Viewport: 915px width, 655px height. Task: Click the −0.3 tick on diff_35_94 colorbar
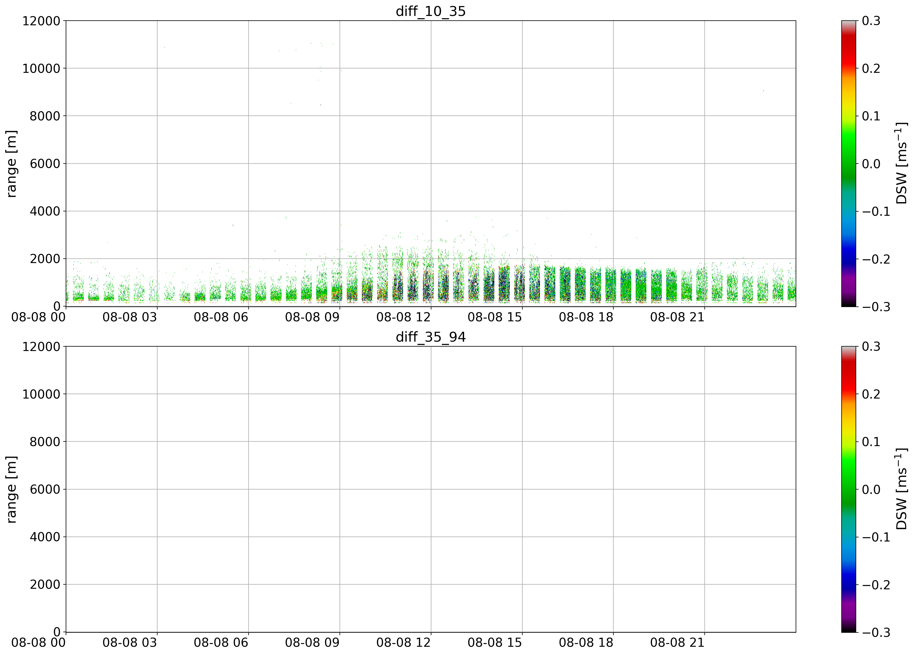[x=876, y=632]
